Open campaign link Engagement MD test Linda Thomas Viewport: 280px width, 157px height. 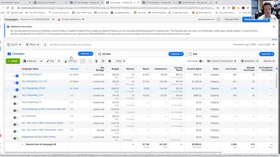tap(39, 137)
